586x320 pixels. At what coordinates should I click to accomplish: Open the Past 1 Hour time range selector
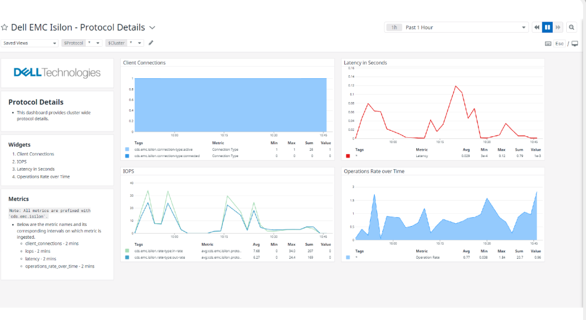[456, 27]
